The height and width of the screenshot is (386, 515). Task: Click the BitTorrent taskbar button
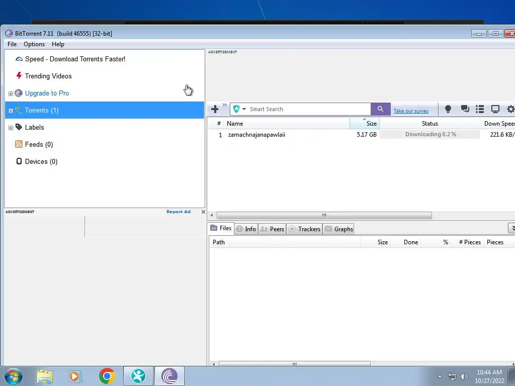tap(169, 376)
